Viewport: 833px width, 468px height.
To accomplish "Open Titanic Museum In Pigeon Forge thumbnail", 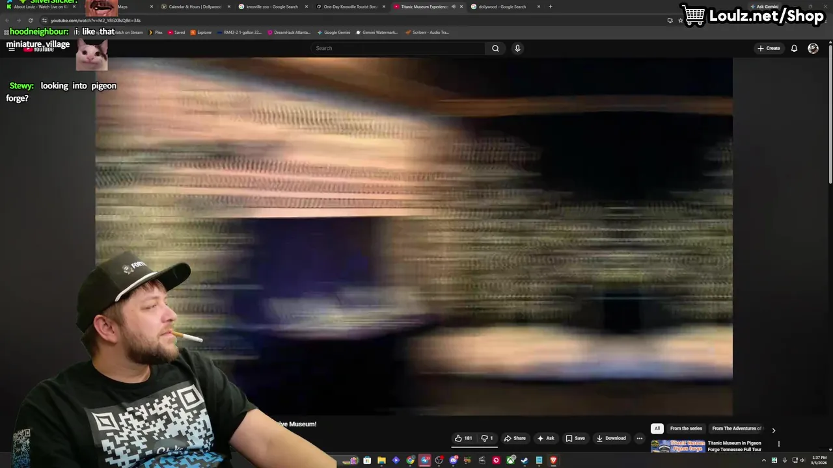I will (677, 446).
